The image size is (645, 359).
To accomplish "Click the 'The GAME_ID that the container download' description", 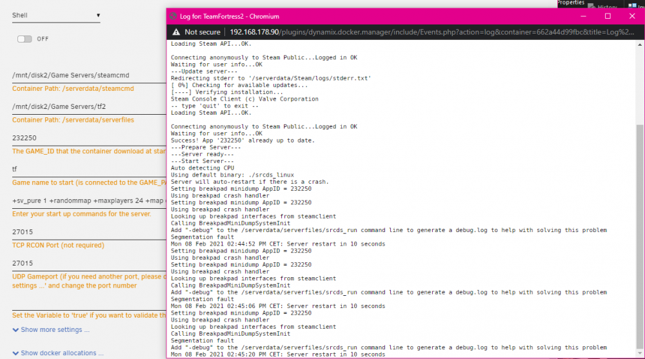I will point(89,151).
